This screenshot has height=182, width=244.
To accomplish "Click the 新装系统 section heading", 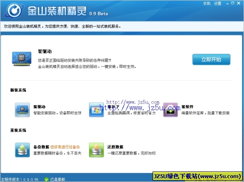I will tap(18, 90).
